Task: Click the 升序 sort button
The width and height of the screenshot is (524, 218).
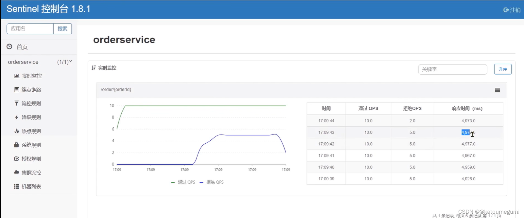Action: pos(503,69)
